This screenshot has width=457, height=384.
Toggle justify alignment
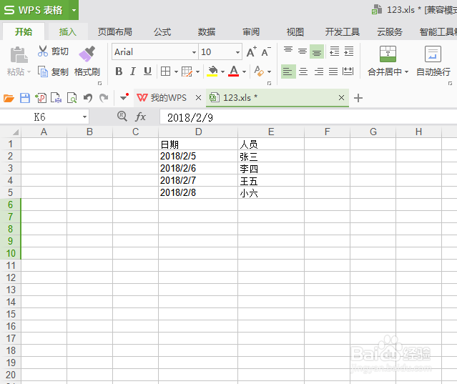333,72
